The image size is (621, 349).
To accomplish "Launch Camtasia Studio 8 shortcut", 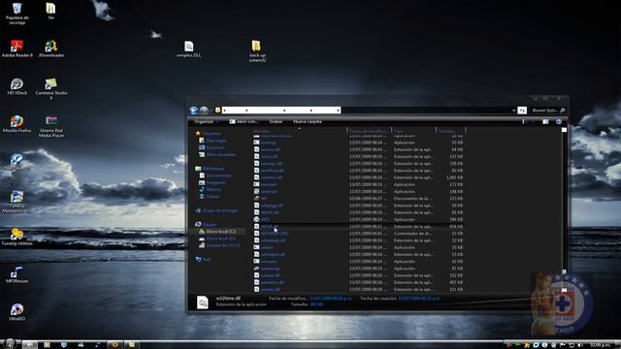I will [x=51, y=88].
